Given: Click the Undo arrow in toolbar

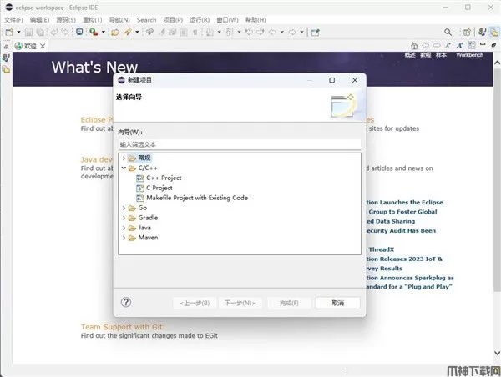Looking at the screenshot, I should coord(54,32).
